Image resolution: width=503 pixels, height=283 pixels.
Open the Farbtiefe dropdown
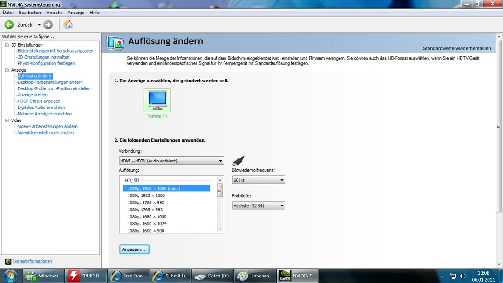point(258,205)
